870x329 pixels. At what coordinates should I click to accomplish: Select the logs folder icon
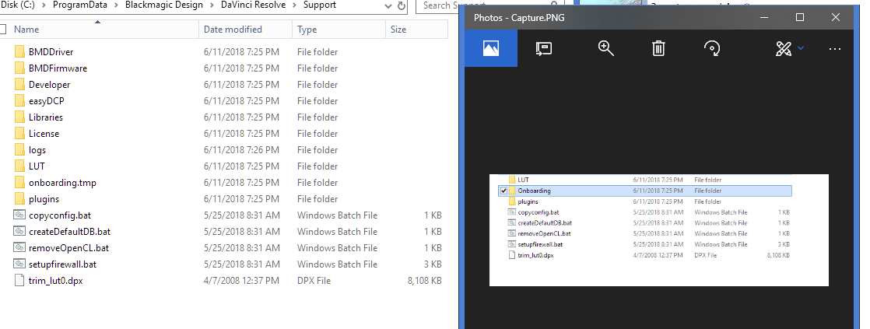pyautogui.click(x=19, y=150)
